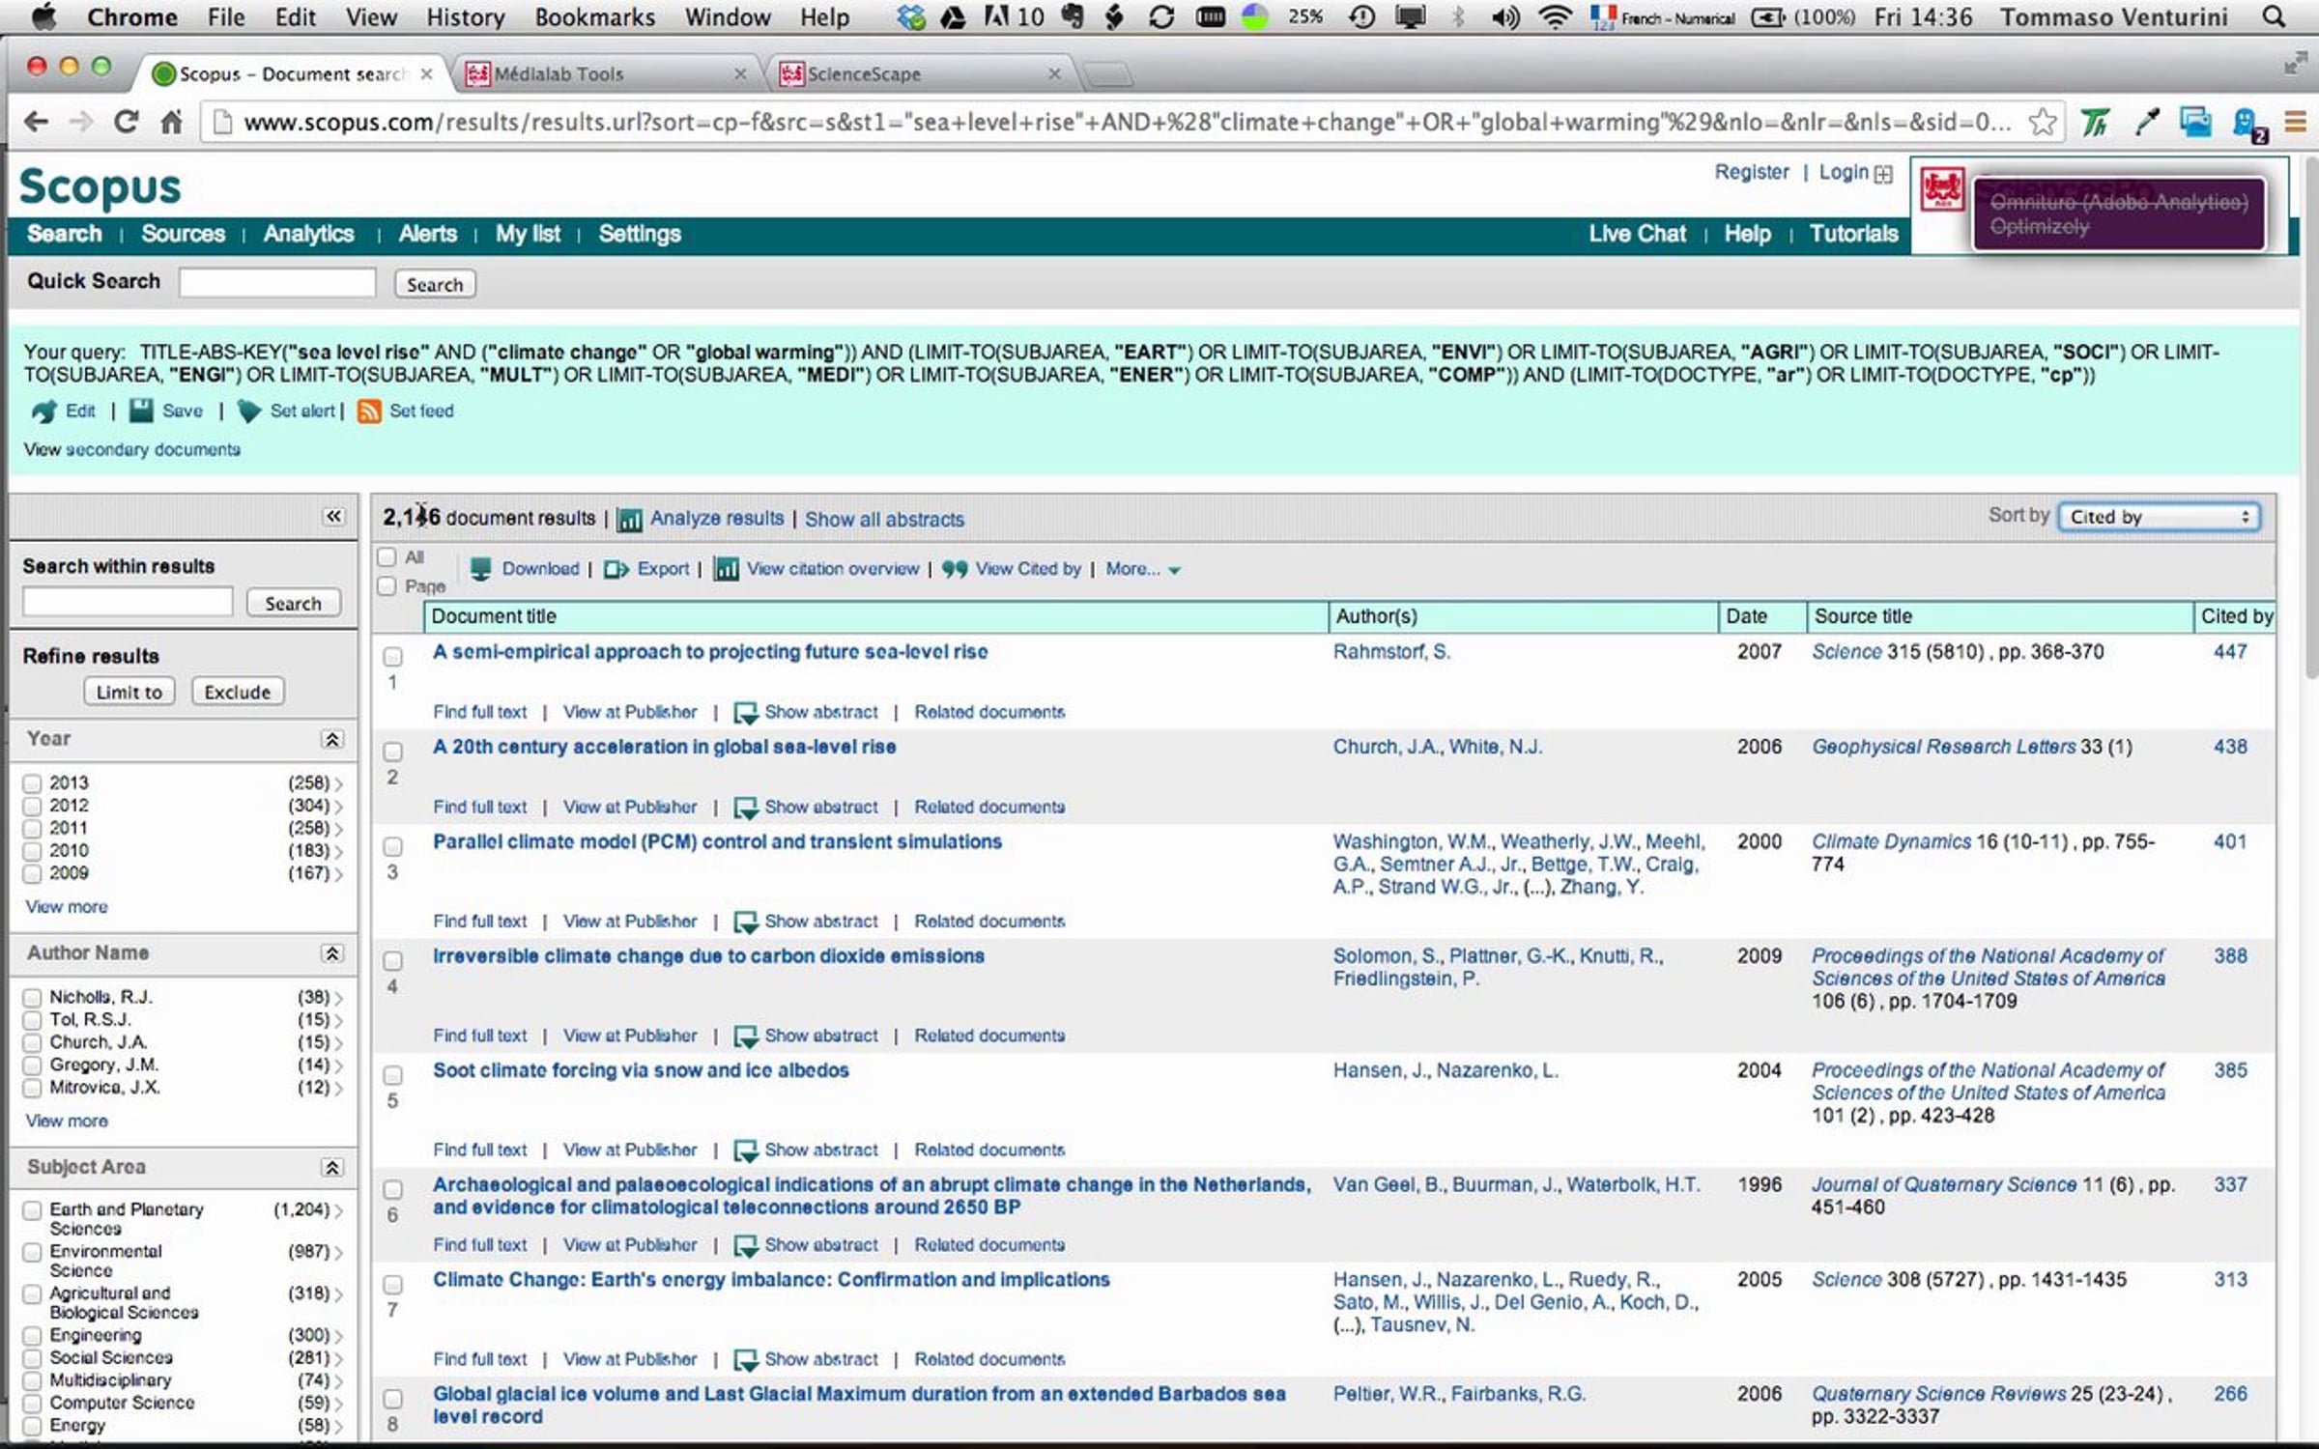This screenshot has height=1449, width=2319.
Task: Switch to the Médialab Tools tab
Action: [x=607, y=73]
